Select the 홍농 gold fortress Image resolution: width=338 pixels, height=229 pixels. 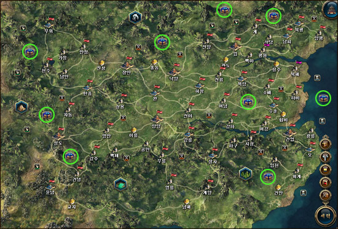tap(154, 62)
